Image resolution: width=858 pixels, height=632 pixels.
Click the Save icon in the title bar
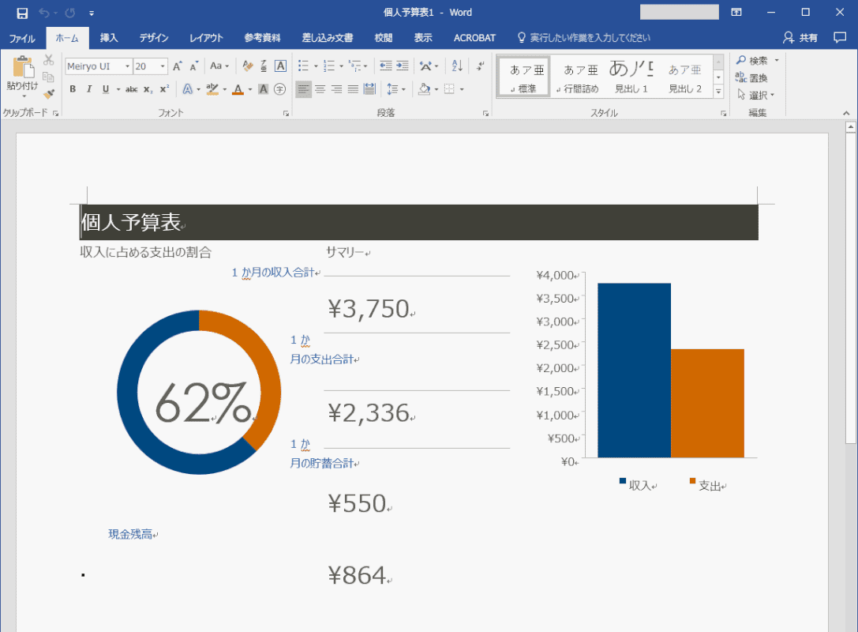[22, 13]
